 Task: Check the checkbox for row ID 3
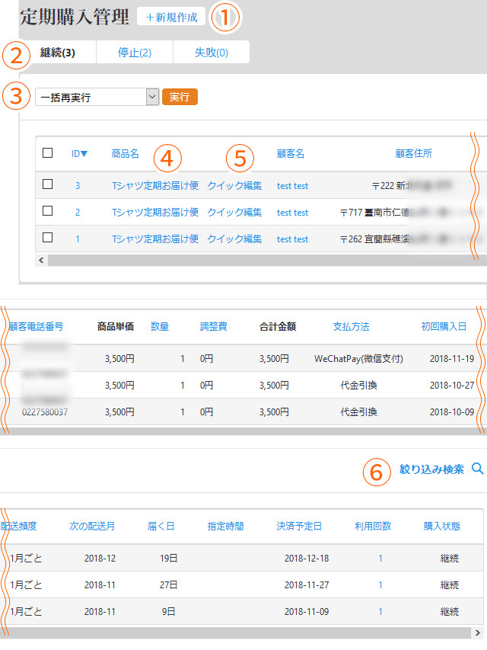tap(47, 184)
